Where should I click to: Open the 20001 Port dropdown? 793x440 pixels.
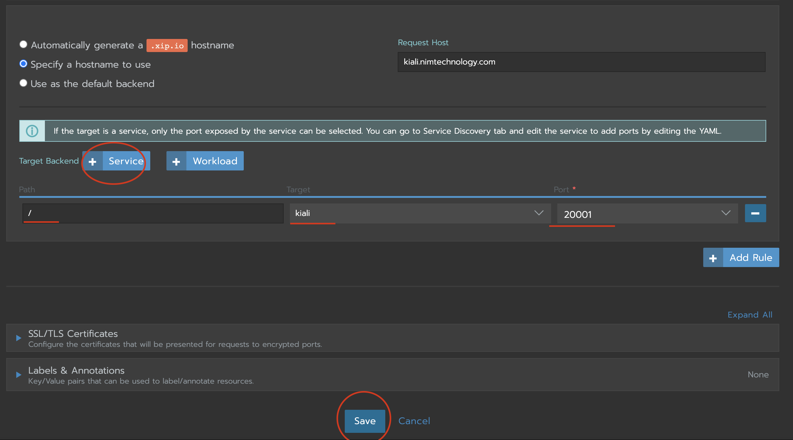[x=647, y=214]
